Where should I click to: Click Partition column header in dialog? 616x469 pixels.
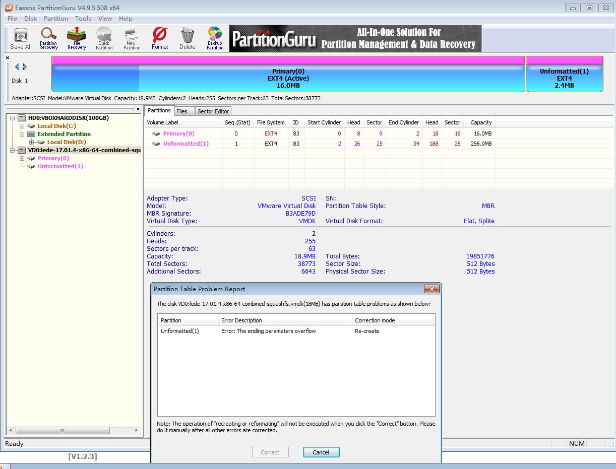click(189, 320)
